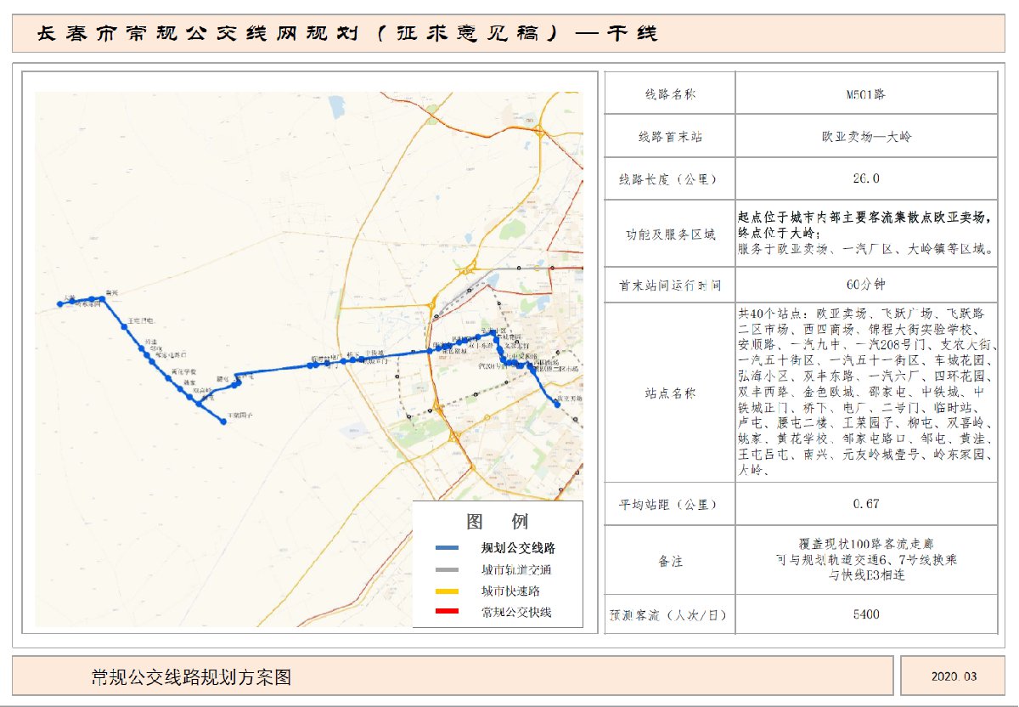Select the 线路名称 label cell
Viewport: 1019px width, 707px height.
(670, 93)
